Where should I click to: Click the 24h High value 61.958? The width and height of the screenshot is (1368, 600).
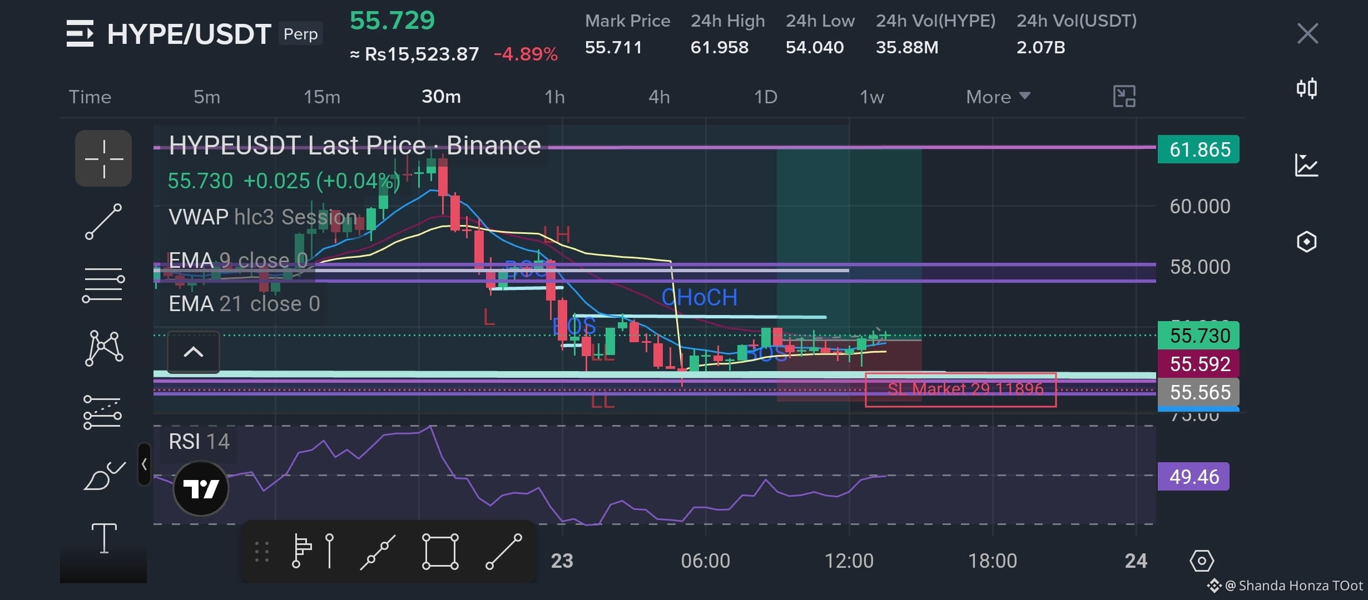(719, 47)
